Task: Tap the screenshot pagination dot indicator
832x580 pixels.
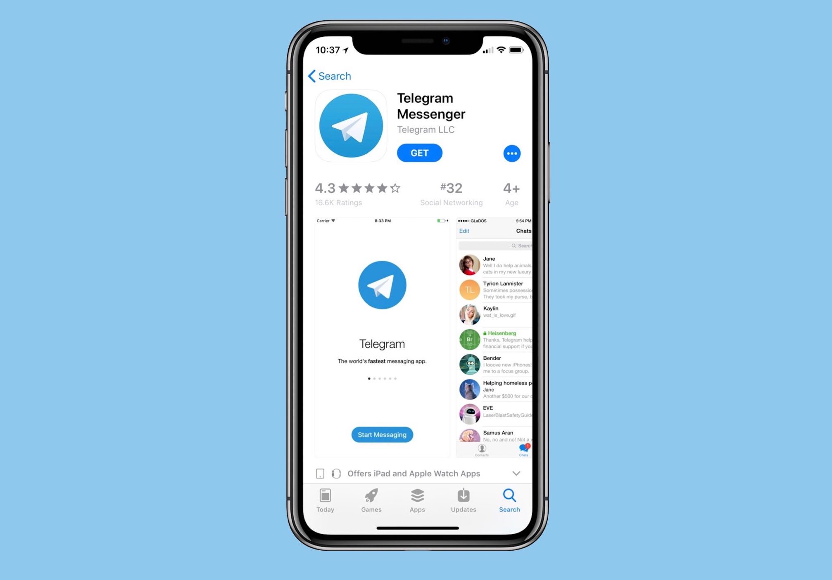Action: pyautogui.click(x=382, y=379)
